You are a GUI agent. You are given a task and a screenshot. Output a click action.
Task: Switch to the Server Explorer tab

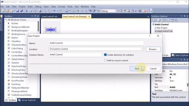coord(27,100)
